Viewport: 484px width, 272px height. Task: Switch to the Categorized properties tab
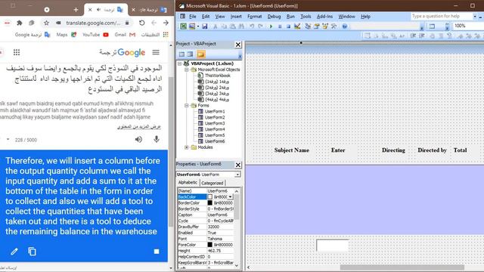pyautogui.click(x=213, y=183)
